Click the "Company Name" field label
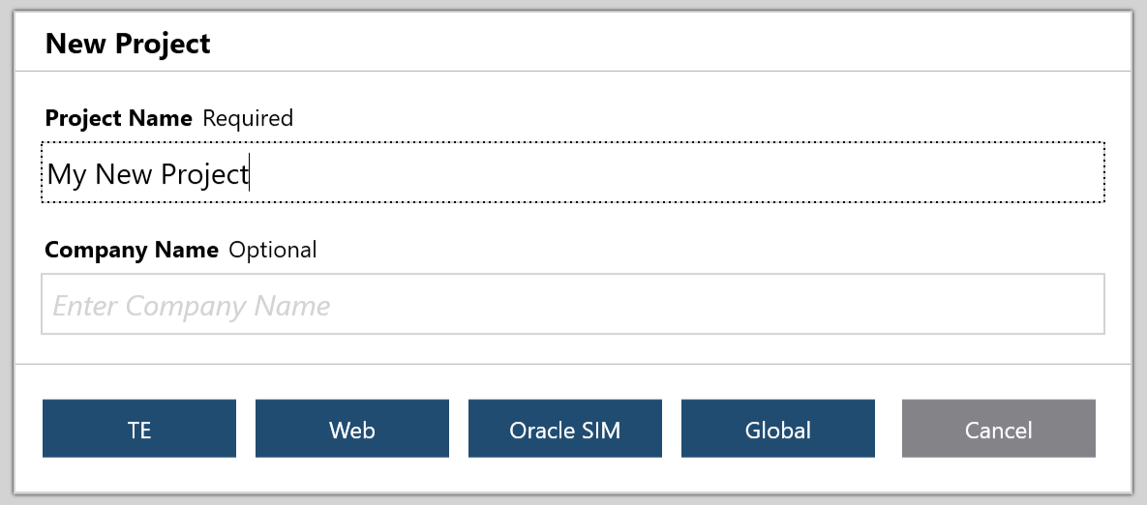This screenshot has width=1147, height=505. [132, 250]
